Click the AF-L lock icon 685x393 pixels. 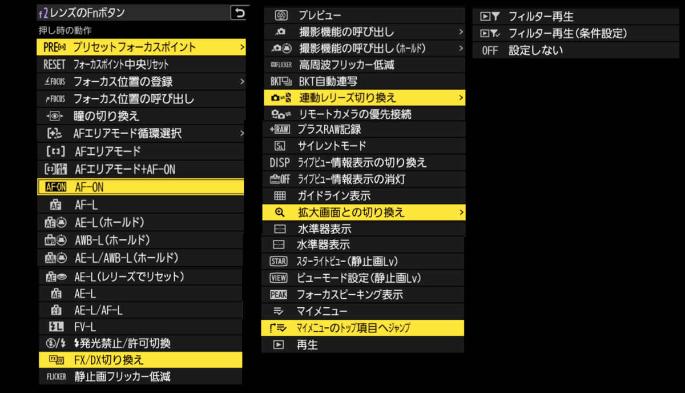pyautogui.click(x=56, y=204)
